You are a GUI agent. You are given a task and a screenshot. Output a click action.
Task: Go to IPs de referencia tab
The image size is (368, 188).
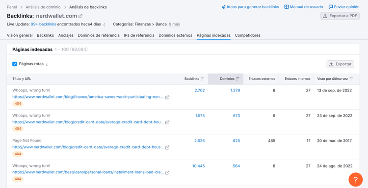139,35
